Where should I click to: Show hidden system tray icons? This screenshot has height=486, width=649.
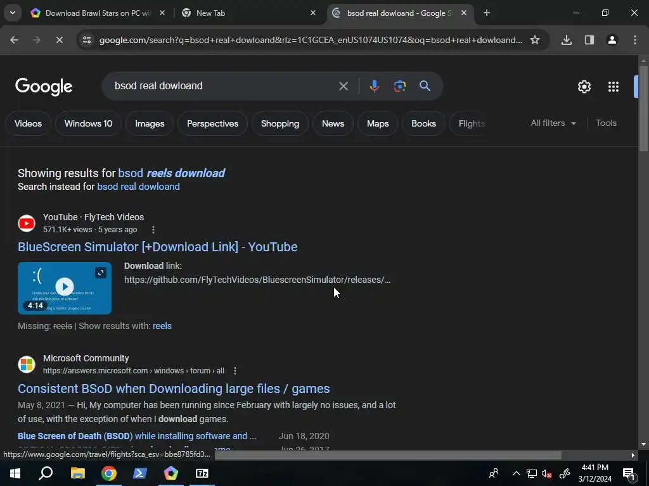click(516, 473)
